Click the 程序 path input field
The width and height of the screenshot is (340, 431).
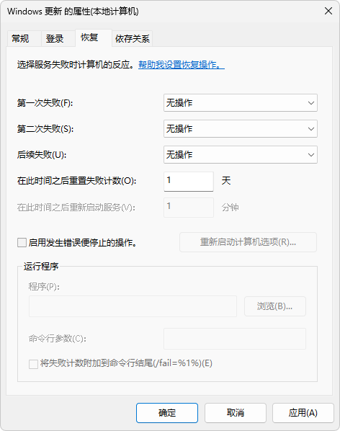pos(133,306)
